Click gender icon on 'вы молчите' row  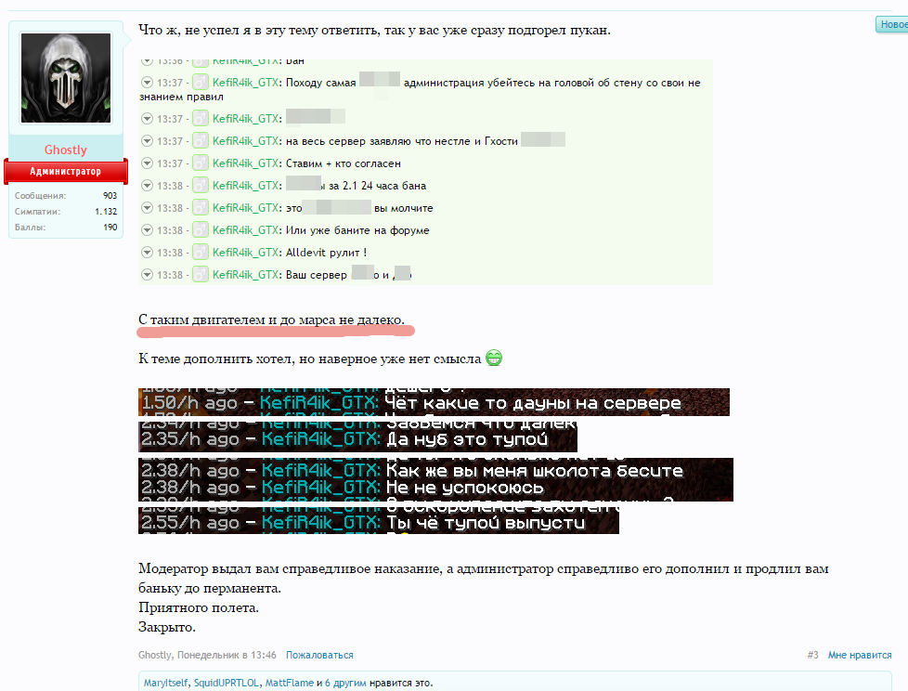point(201,208)
